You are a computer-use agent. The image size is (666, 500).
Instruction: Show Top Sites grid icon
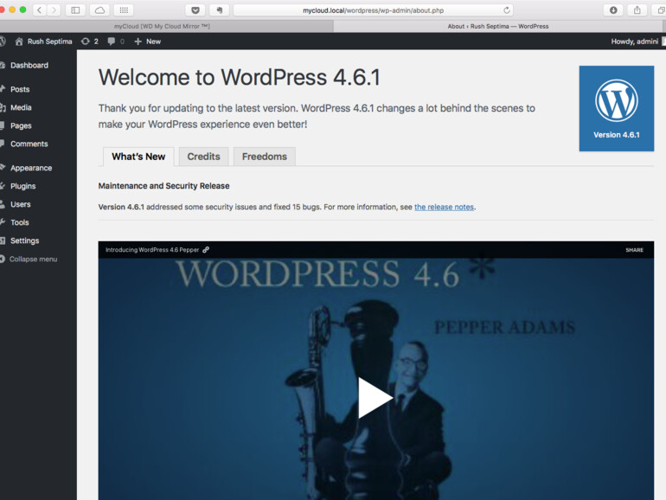124,10
